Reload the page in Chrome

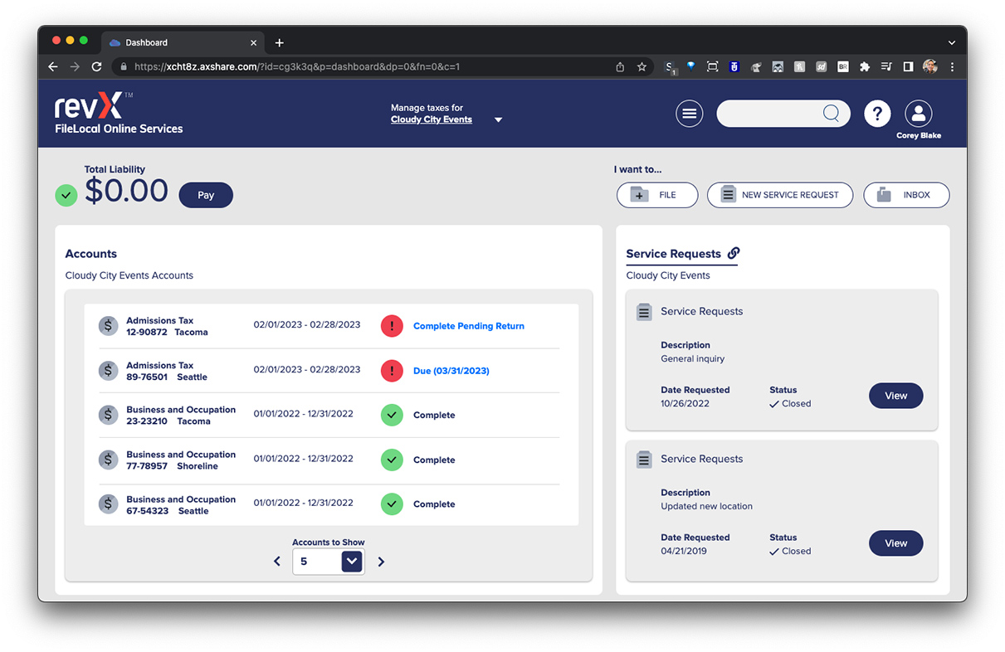tap(97, 67)
